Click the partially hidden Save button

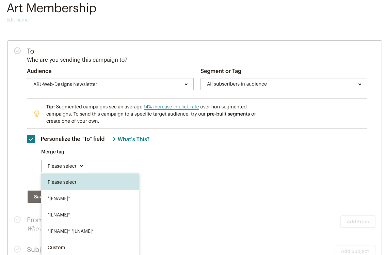coord(34,197)
